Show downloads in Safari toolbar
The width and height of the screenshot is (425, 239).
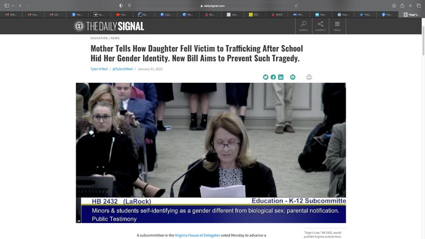coord(394,5)
